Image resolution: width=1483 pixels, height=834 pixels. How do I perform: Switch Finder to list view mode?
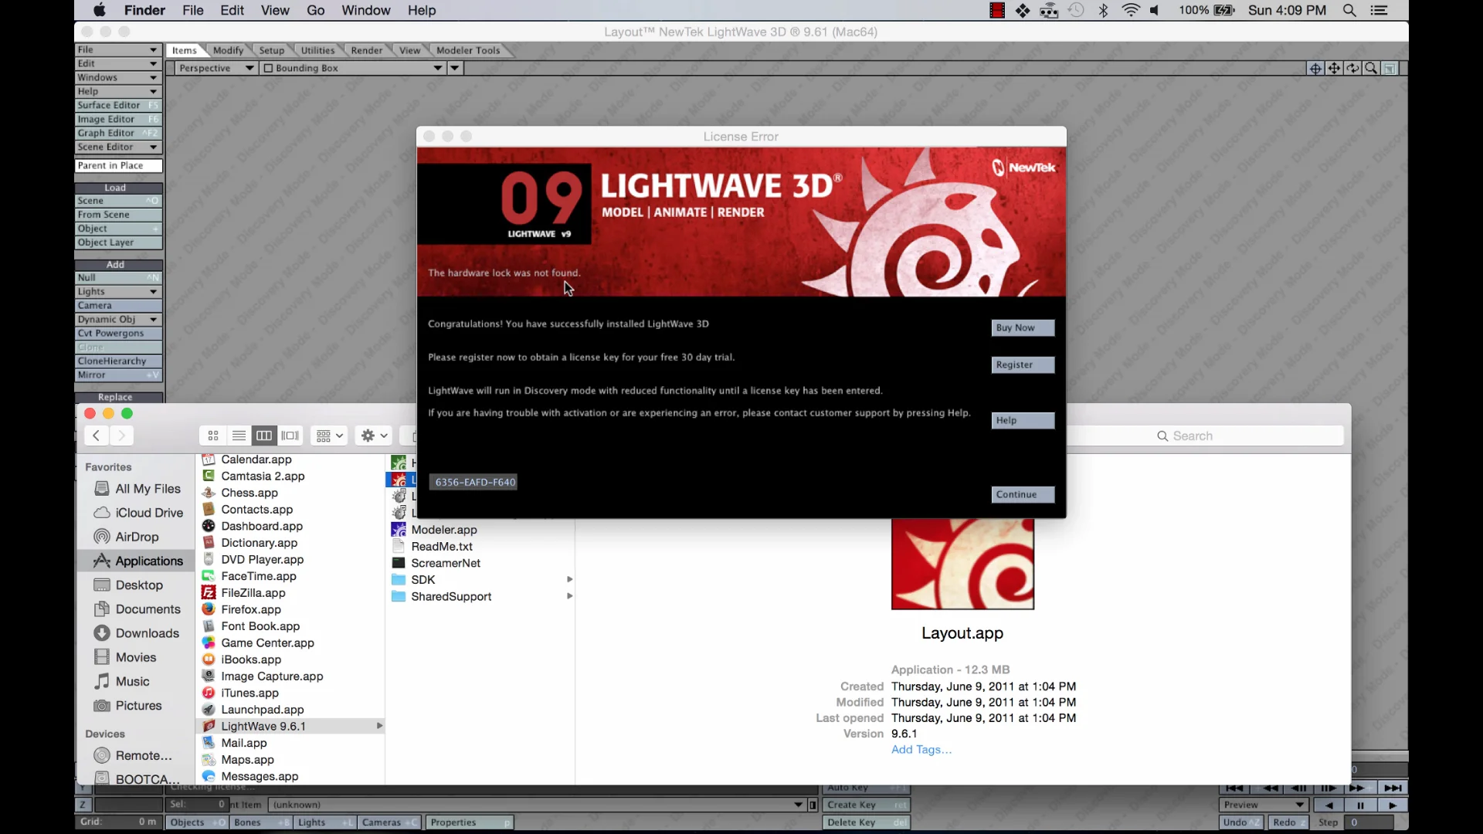[x=239, y=435]
